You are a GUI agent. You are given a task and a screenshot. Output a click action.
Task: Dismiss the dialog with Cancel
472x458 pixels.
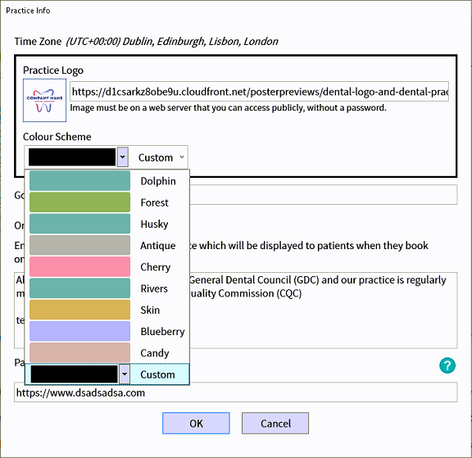click(275, 423)
